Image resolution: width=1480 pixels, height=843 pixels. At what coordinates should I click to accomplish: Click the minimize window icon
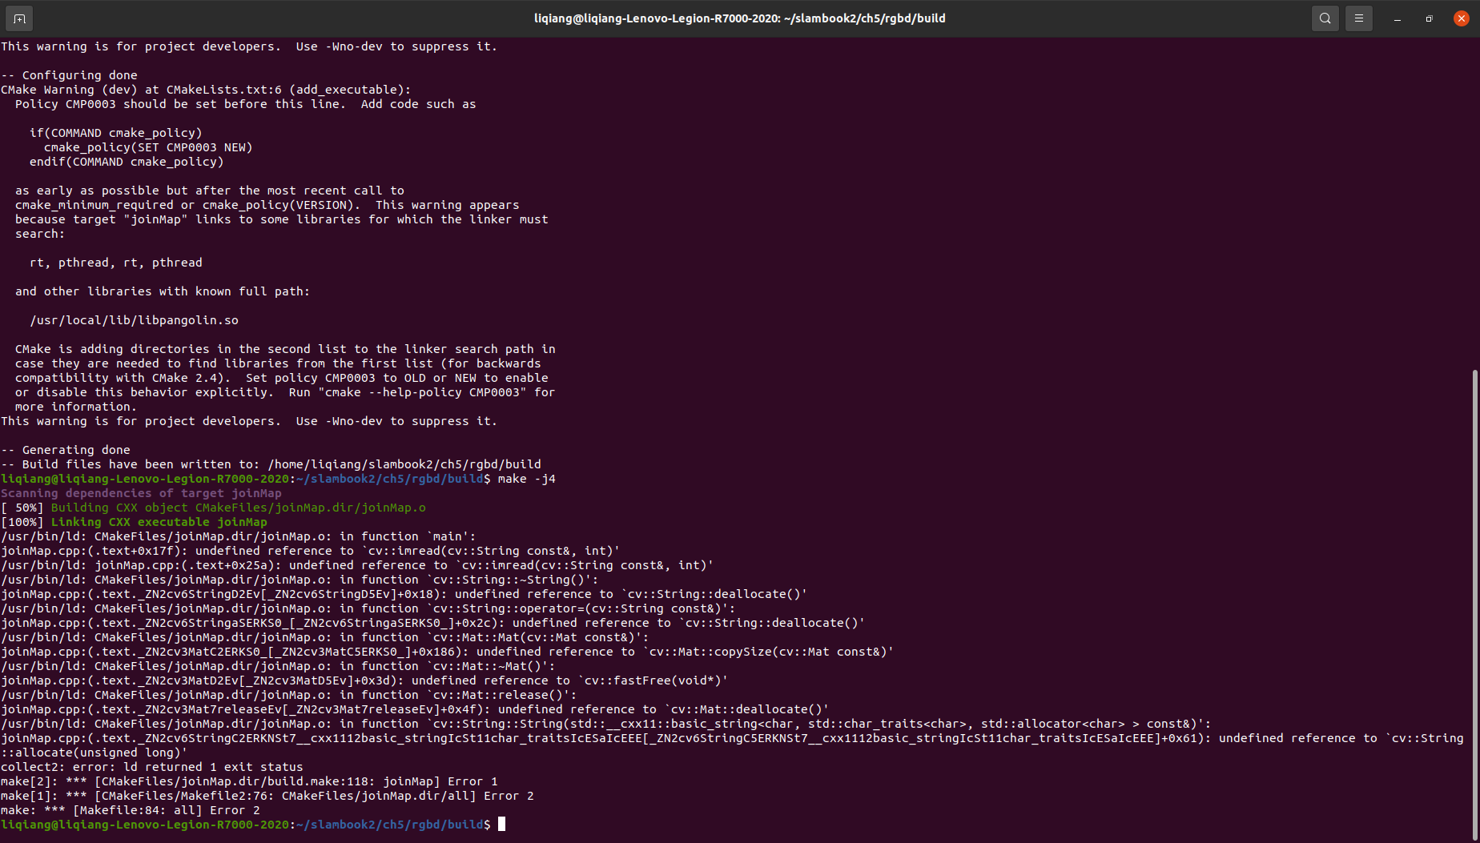[x=1397, y=18]
